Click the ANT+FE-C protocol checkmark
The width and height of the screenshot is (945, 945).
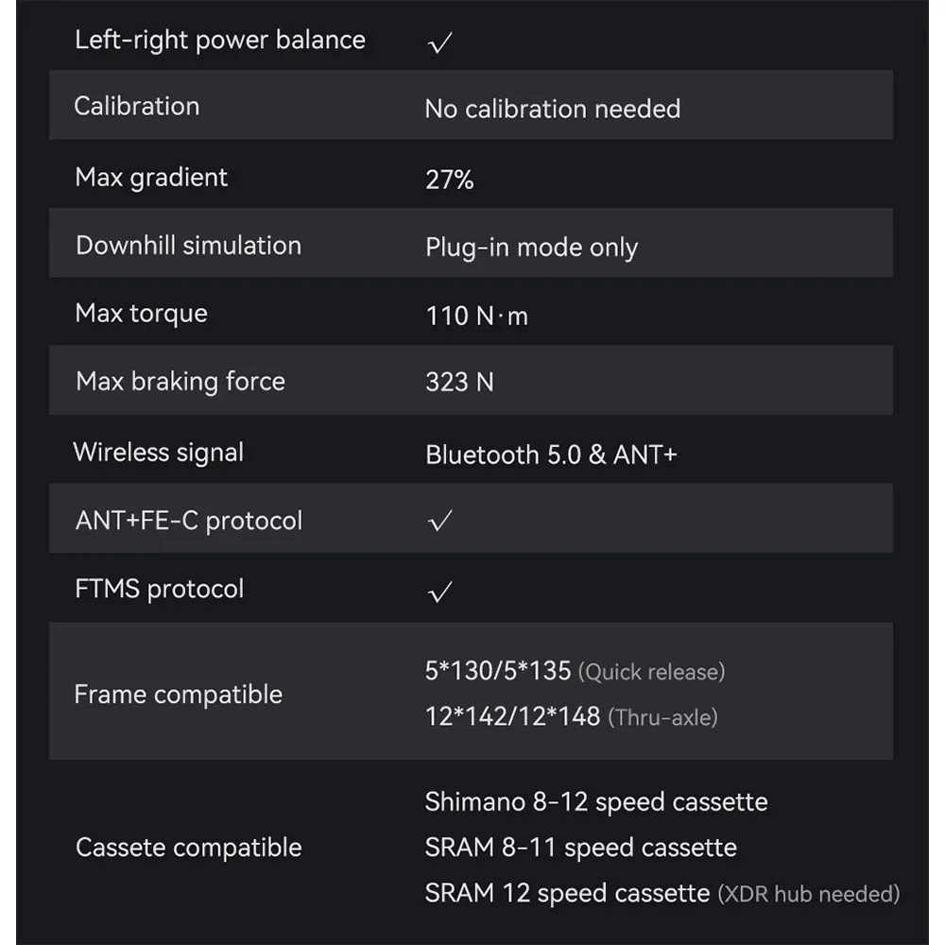(439, 522)
